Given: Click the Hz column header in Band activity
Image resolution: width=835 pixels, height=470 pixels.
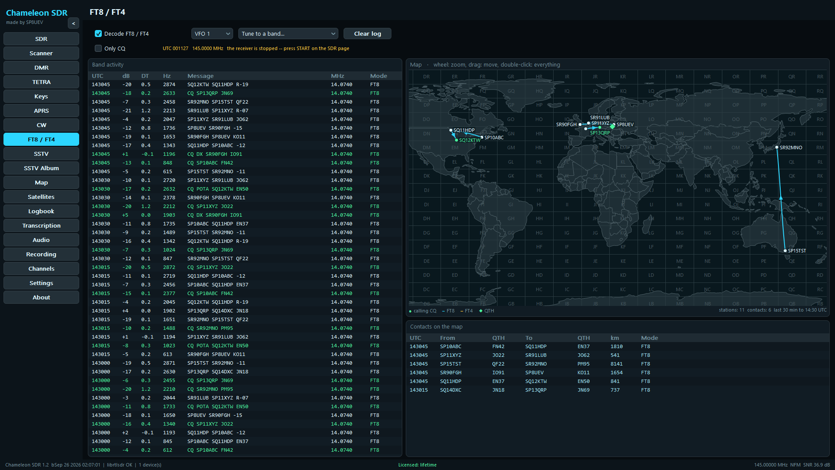Looking at the screenshot, I should (x=167, y=76).
